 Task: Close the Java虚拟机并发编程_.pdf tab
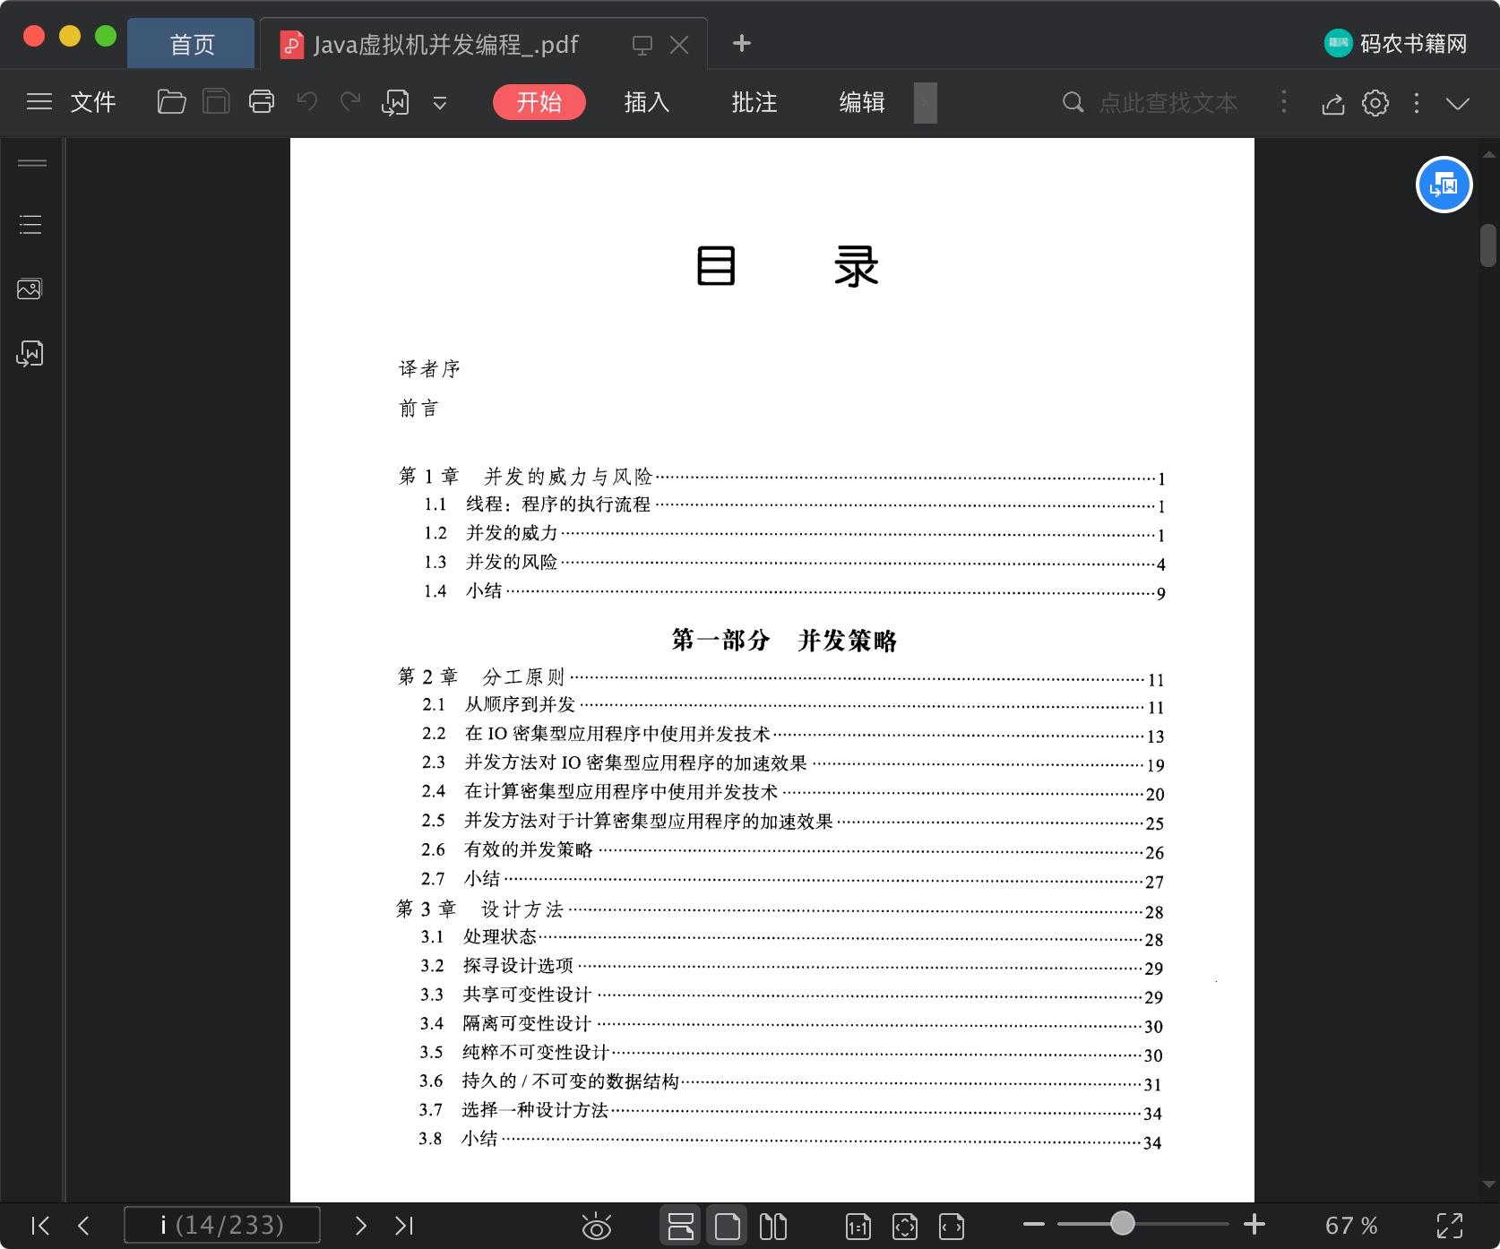680,45
